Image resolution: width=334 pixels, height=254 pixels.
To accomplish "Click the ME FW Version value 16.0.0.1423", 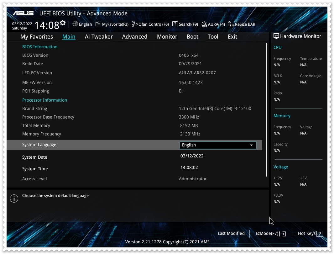I will (190, 82).
